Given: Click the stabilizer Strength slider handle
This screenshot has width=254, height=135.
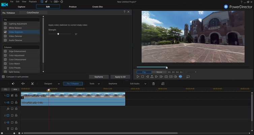Looking at the screenshot, I should 58,34.
